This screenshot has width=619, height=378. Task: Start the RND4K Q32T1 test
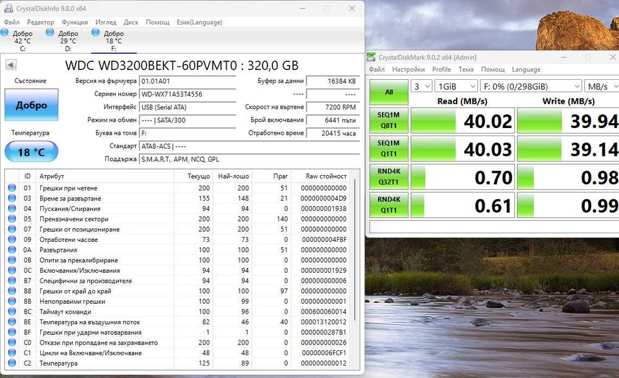click(x=389, y=176)
